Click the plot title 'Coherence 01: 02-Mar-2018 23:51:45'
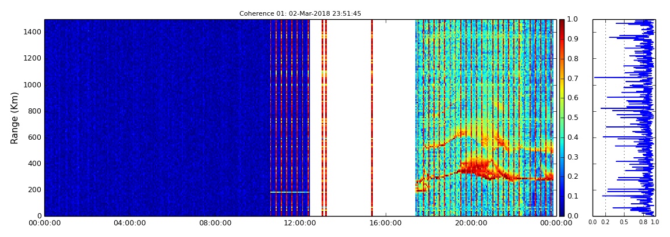This screenshot has height=237, width=670. click(x=300, y=13)
